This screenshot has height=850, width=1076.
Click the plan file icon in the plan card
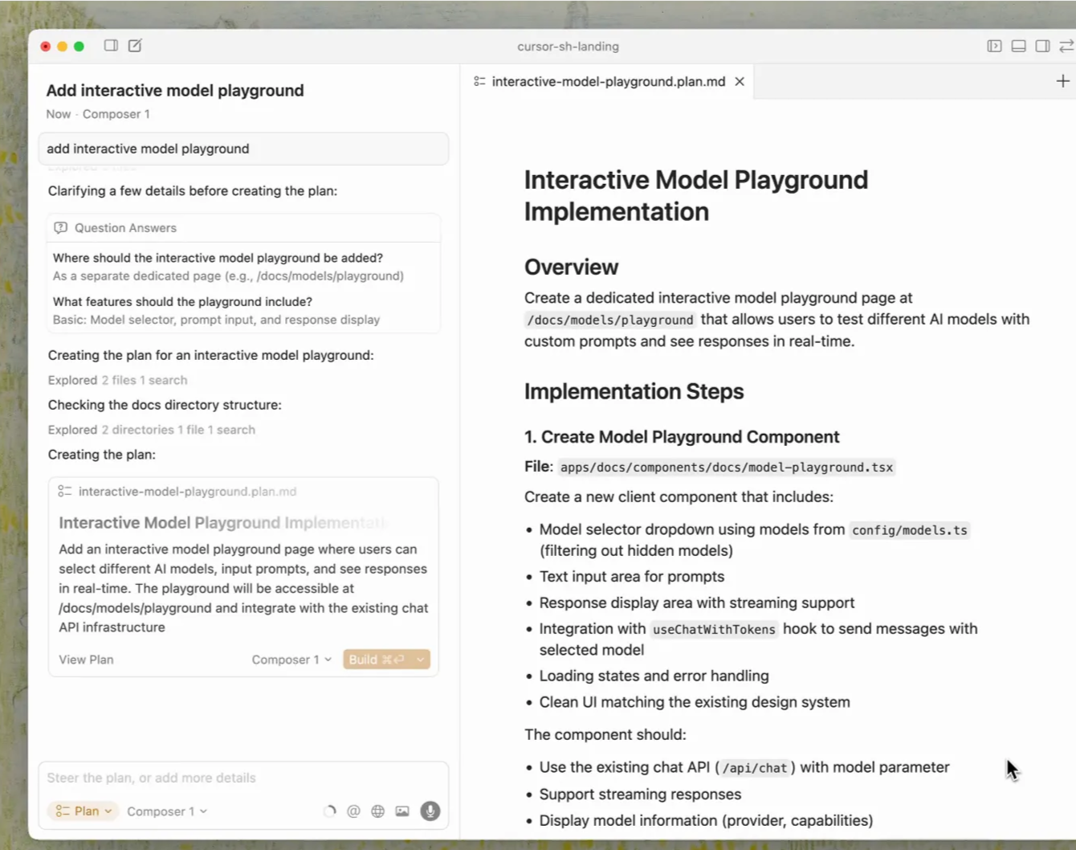coord(65,492)
